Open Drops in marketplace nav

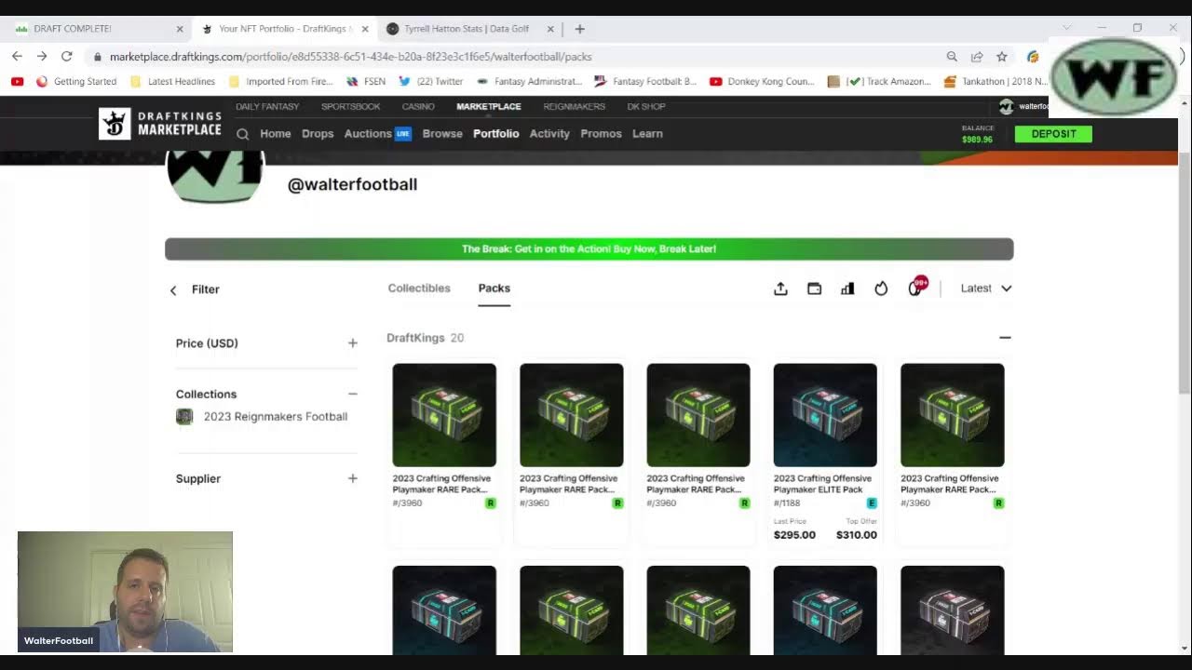[x=318, y=134]
